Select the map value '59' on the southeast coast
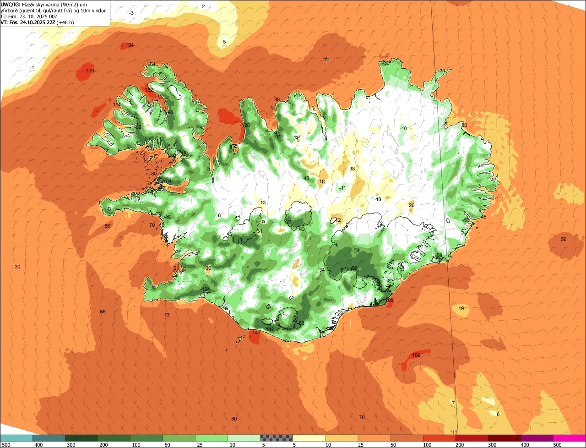This screenshot has height=448, width=586. (439, 256)
